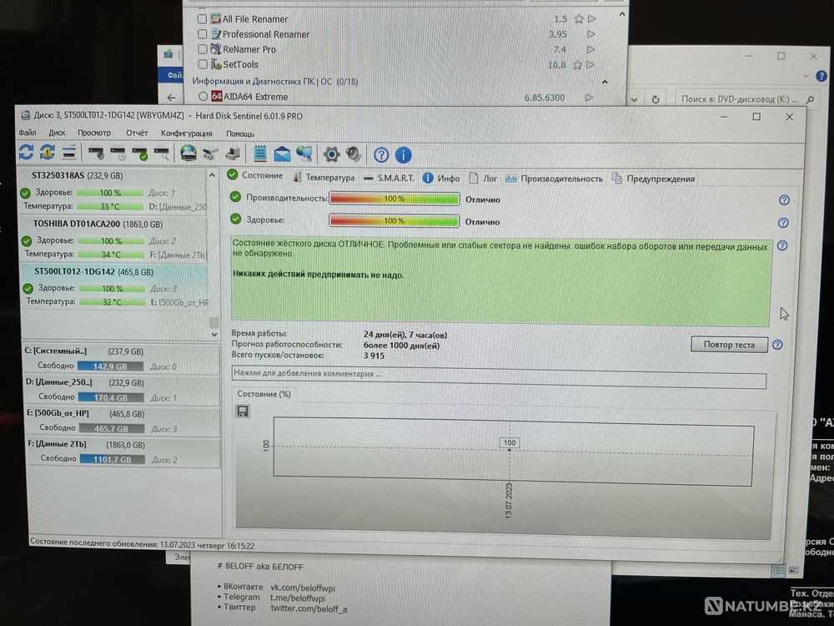Screen dimensions: 834x626
Task: Click help icon beside the green status text
Action: [782, 245]
